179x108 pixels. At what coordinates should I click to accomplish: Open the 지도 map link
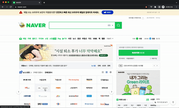click(90, 39)
